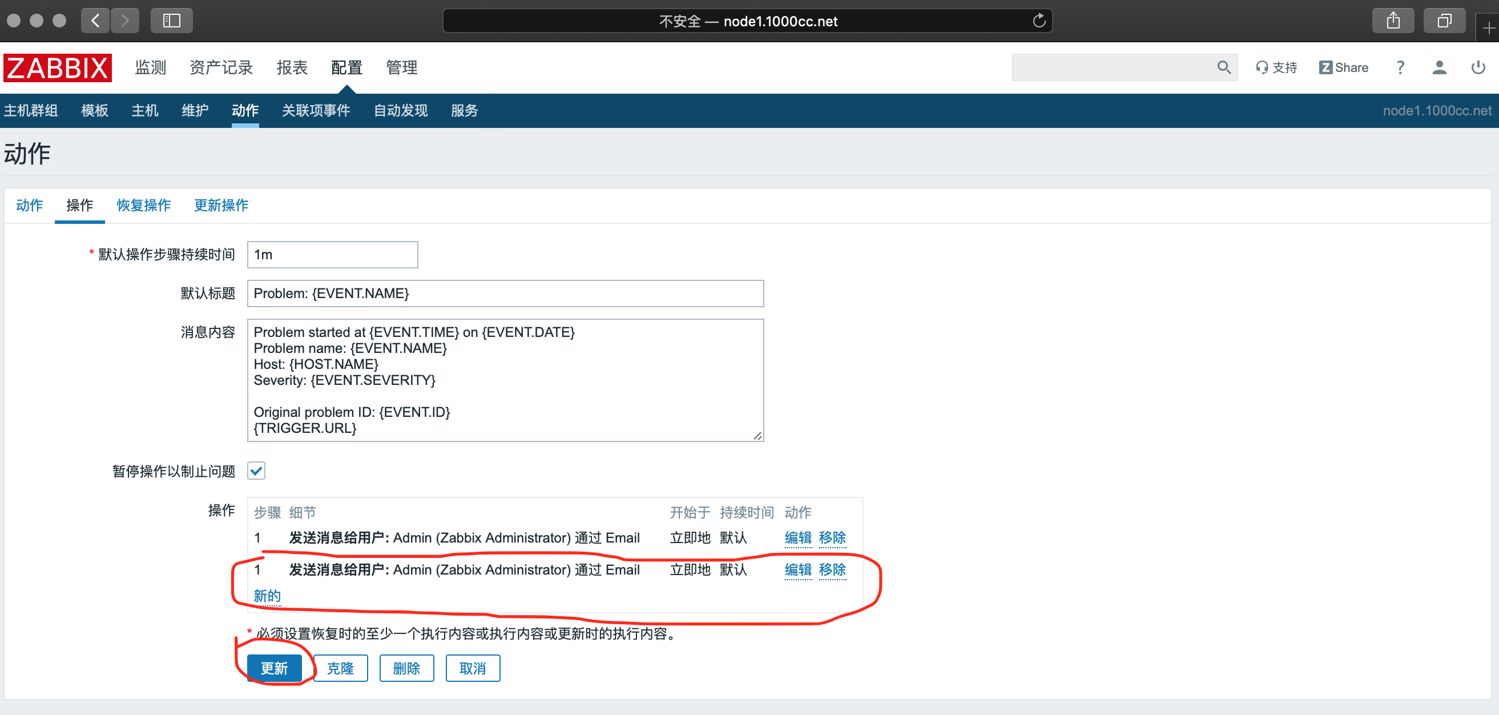Viewport: 1499px width, 715px height.
Task: Toggle the Safari sidebar button
Action: (171, 21)
